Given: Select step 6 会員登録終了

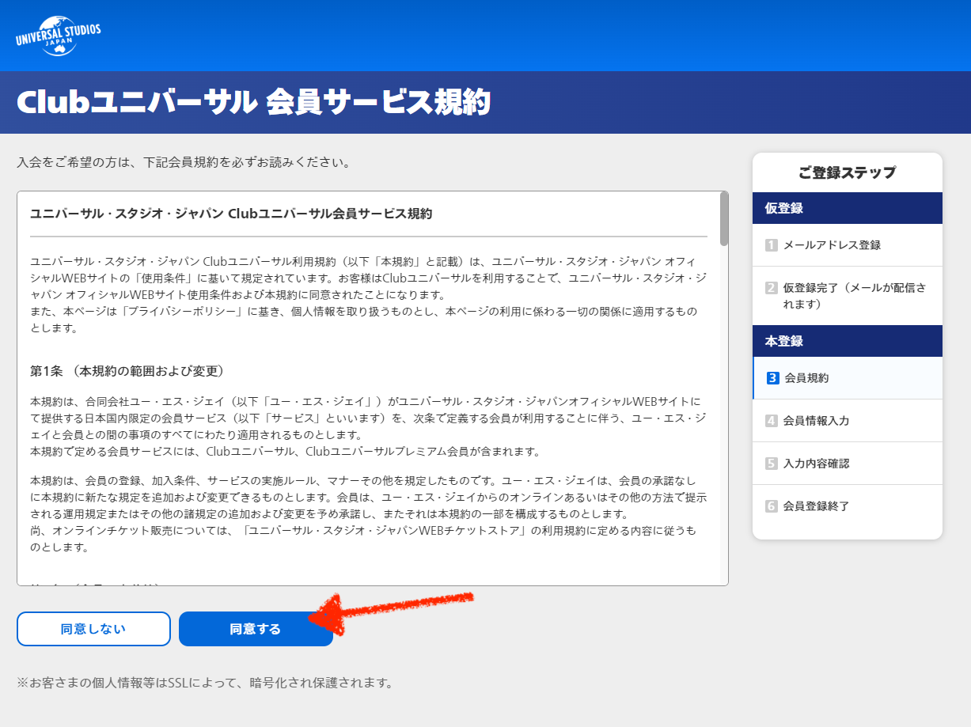Looking at the screenshot, I should pyautogui.click(x=848, y=506).
